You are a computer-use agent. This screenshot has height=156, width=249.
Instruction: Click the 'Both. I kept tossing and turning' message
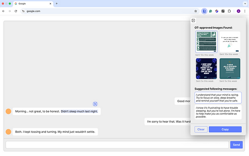point(55,131)
